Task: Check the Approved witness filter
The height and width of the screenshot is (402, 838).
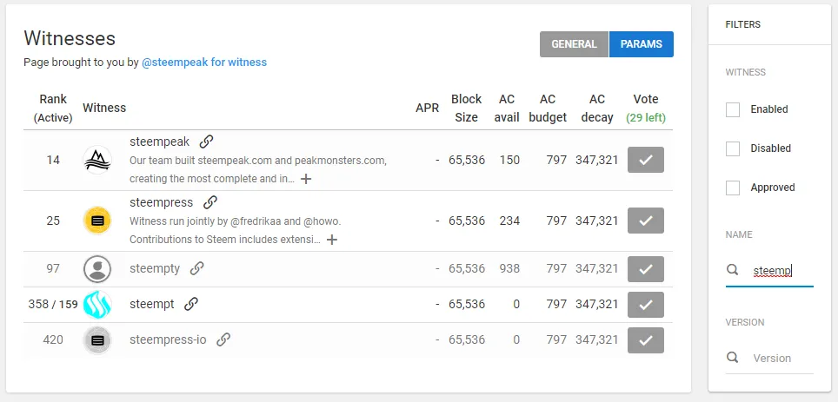Action: click(x=733, y=188)
